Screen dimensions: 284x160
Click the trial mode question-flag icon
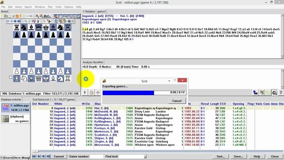pyautogui.click(x=49, y=21)
